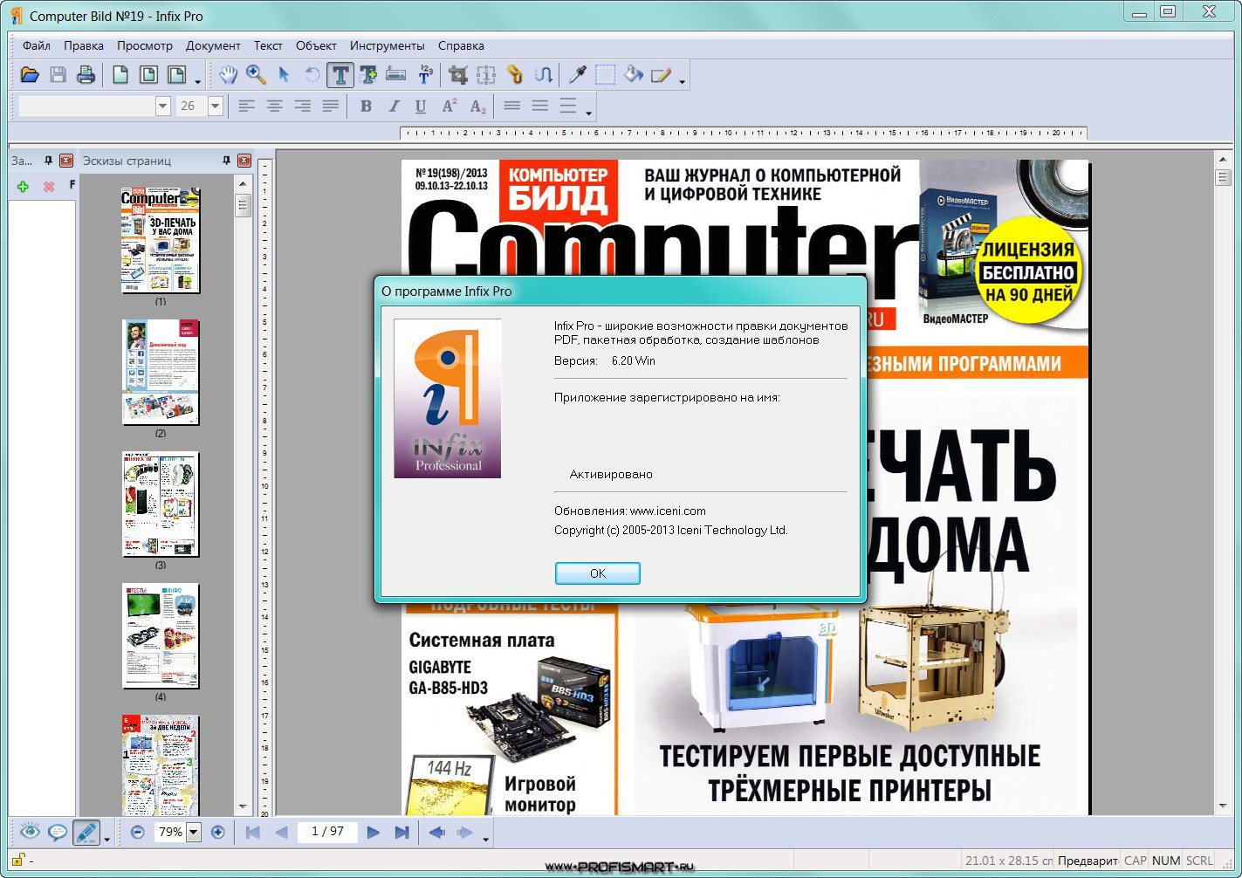Open the Правка menu
The width and height of the screenshot is (1242, 878).
84,45
